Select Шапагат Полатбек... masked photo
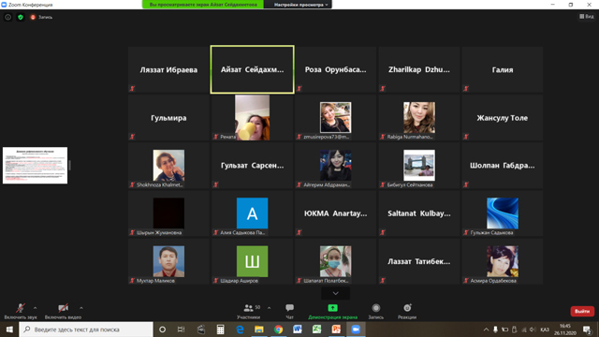The image size is (599, 337). pos(335,261)
